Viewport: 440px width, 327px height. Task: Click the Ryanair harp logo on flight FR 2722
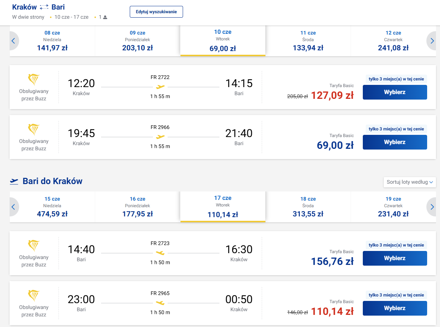coord(34,79)
